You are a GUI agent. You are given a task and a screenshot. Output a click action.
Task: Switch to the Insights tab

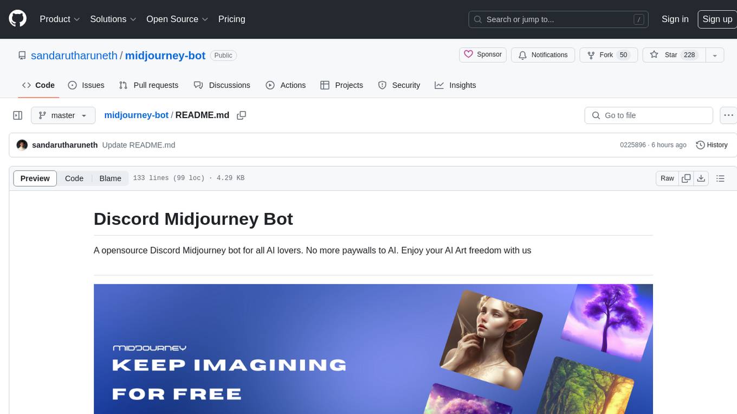tap(455, 85)
